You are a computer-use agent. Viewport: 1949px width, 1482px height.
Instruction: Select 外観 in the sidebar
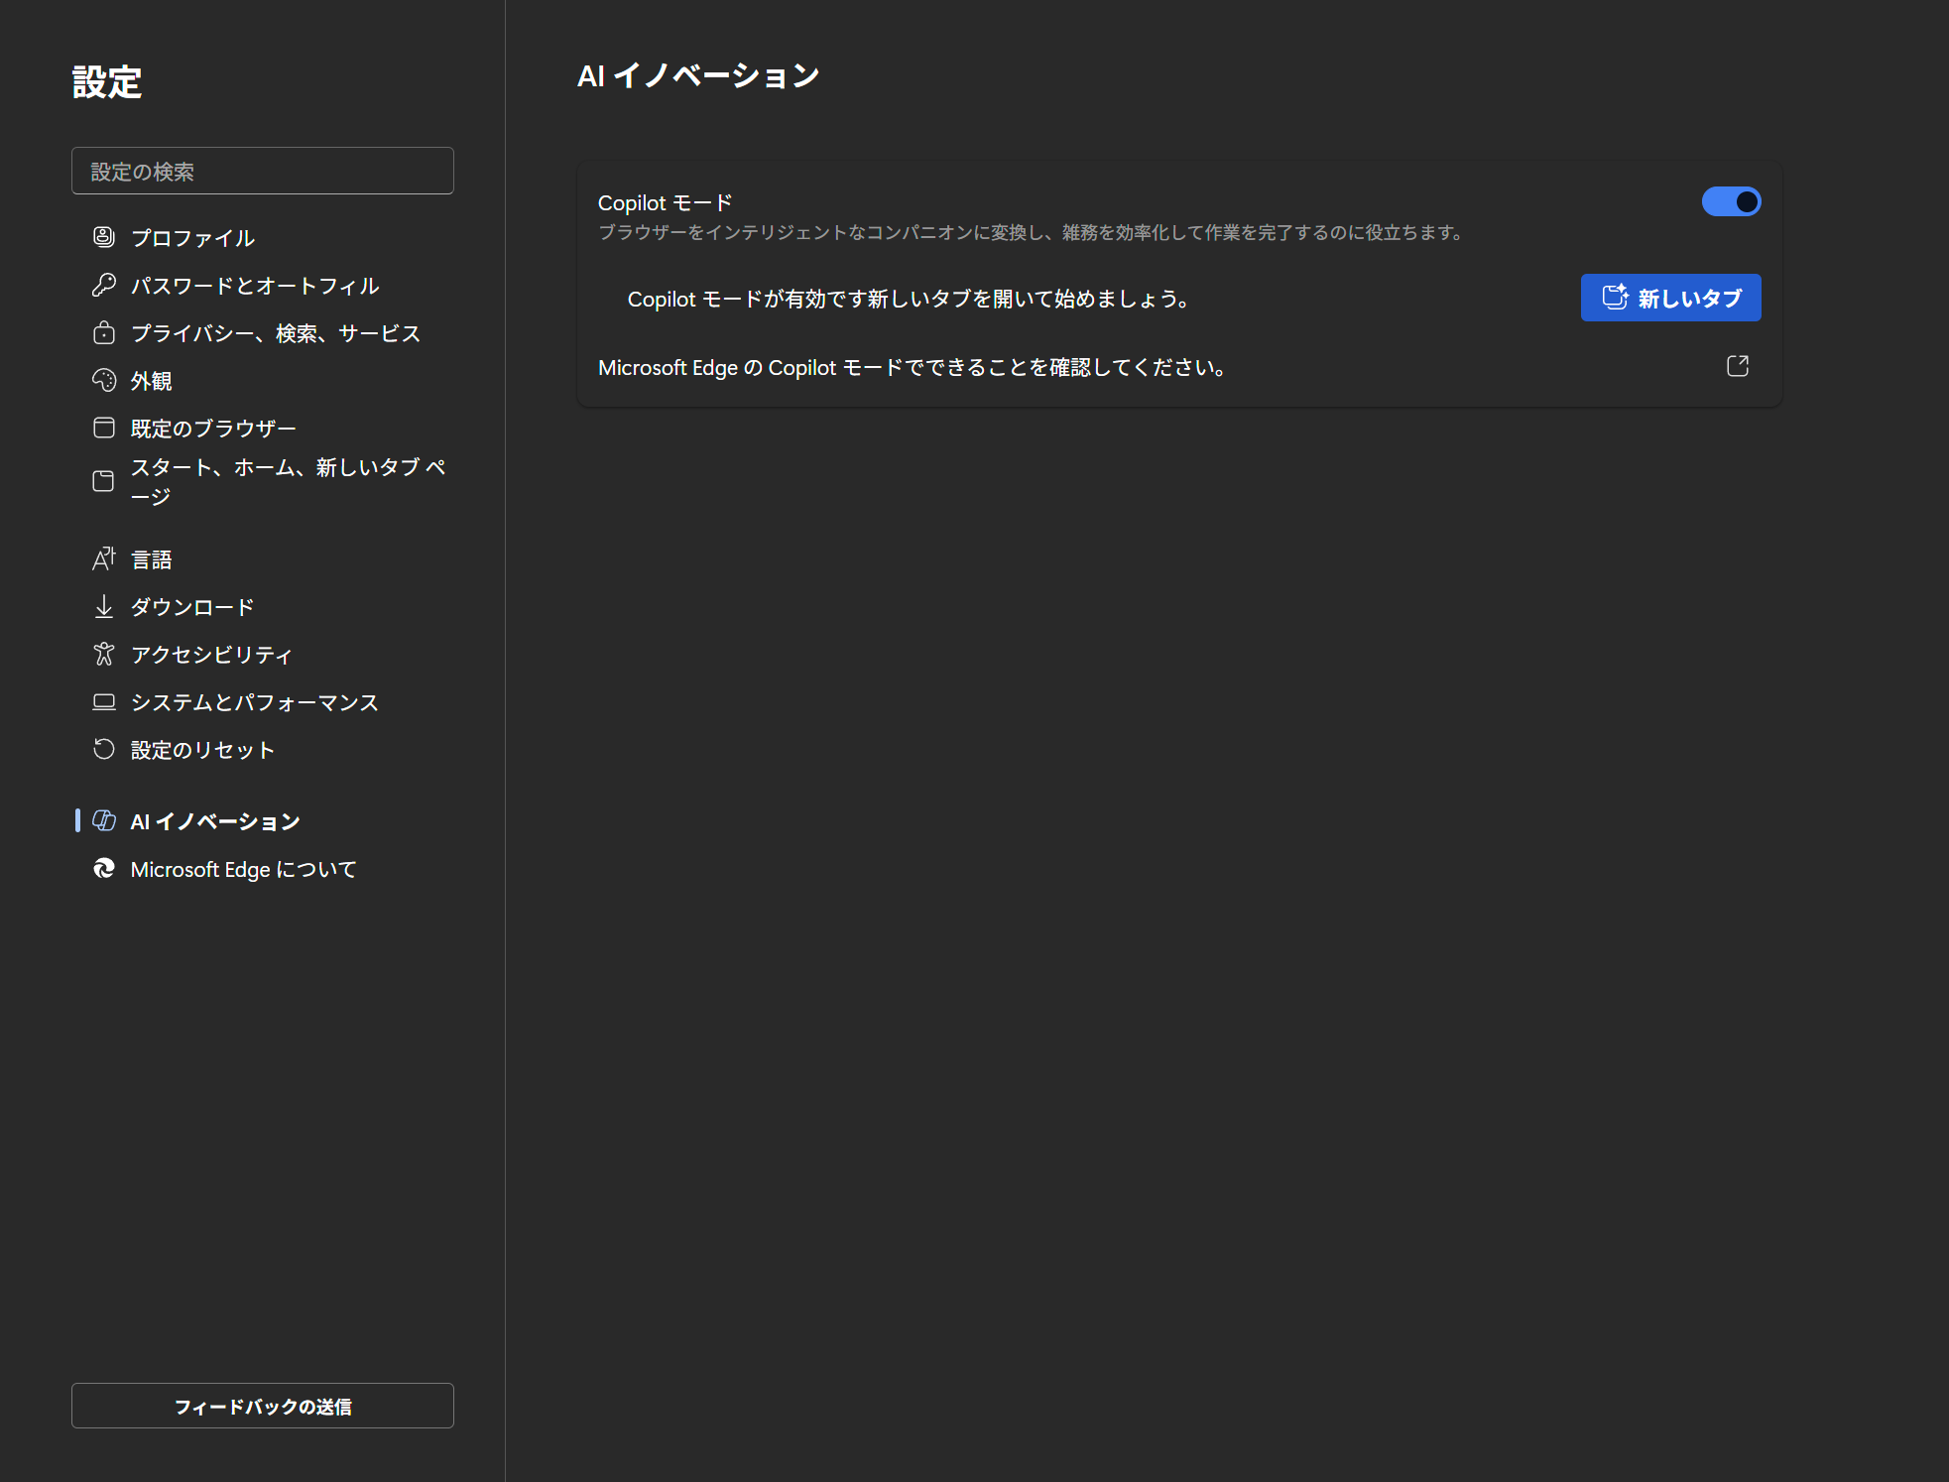pyautogui.click(x=263, y=380)
